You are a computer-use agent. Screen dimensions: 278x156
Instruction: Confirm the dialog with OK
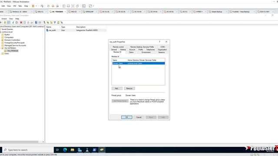[126, 117]
